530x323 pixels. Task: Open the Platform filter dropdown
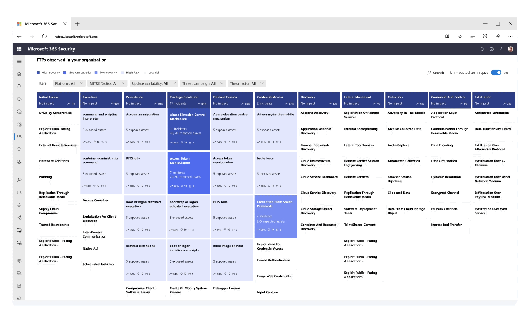[69, 83]
